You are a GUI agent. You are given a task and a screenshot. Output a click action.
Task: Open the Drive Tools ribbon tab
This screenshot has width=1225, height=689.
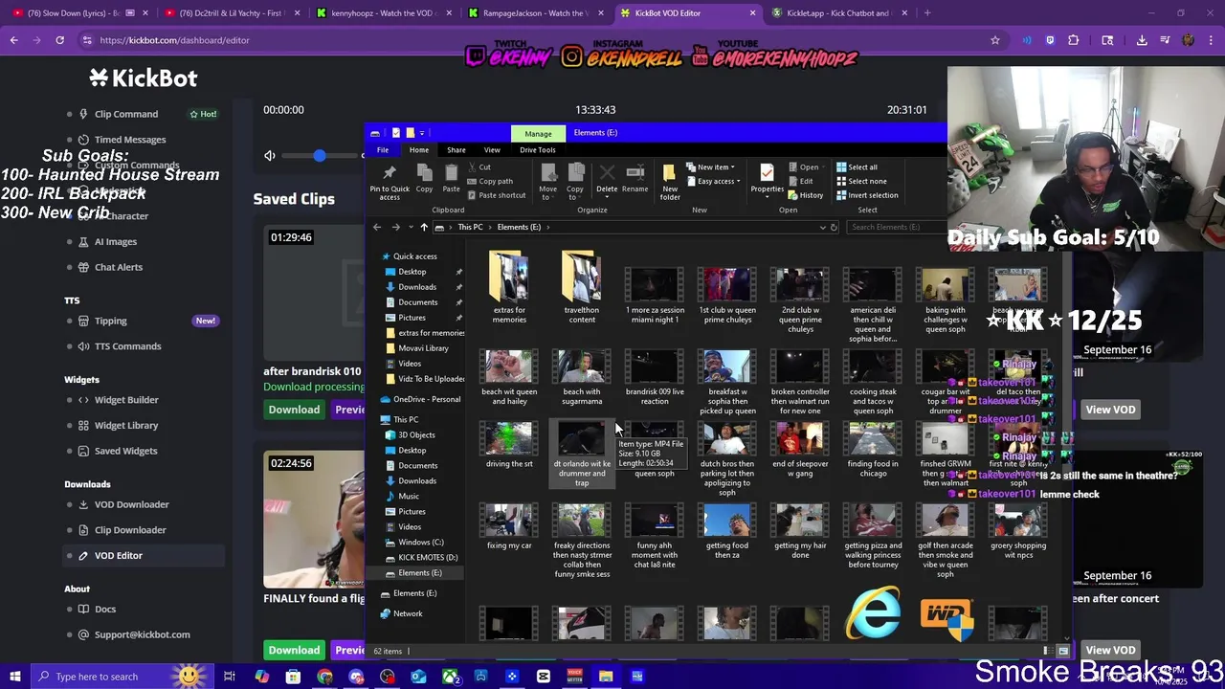pos(537,150)
